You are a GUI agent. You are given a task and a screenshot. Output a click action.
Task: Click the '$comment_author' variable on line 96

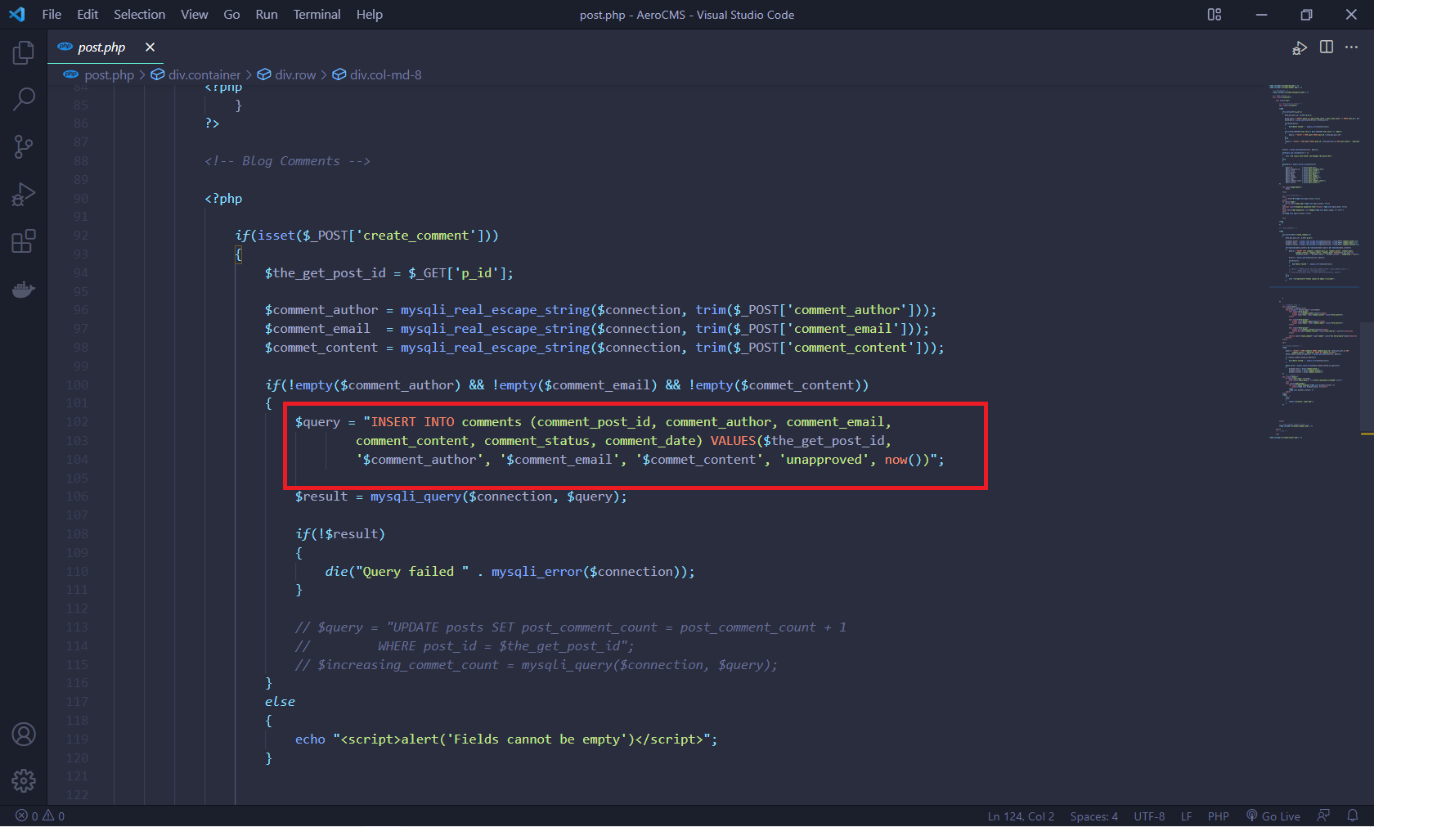click(321, 310)
